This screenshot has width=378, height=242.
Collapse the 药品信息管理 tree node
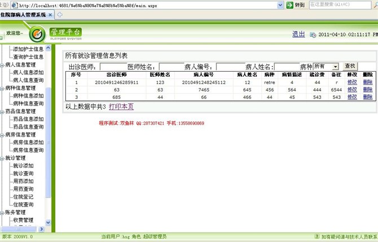click(x=2, y=112)
